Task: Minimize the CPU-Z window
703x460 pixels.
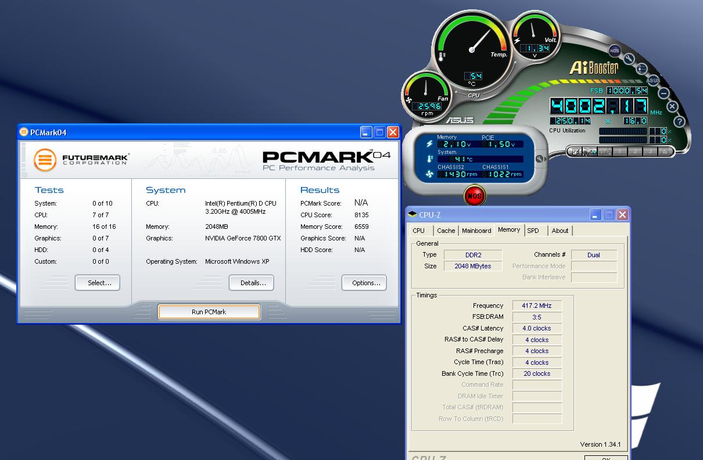Action: [596, 215]
